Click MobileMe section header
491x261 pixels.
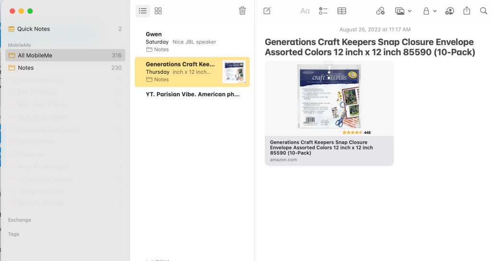tap(19, 45)
